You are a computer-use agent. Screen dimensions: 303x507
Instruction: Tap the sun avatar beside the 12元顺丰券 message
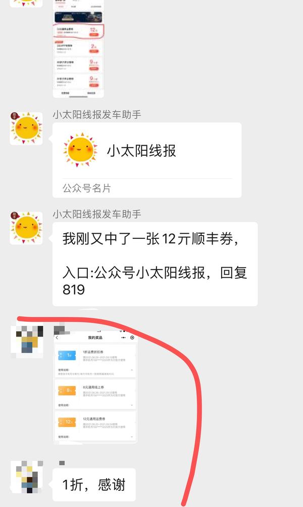[26, 228]
